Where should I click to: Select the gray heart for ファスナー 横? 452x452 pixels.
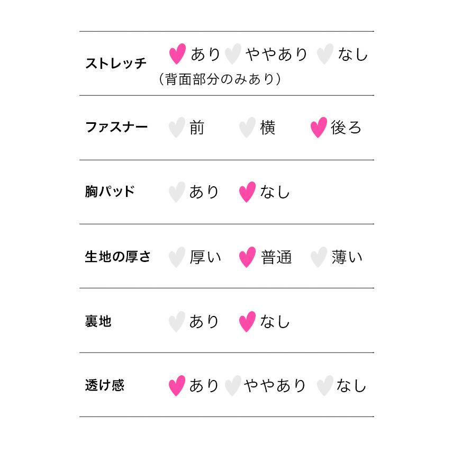tap(247, 128)
